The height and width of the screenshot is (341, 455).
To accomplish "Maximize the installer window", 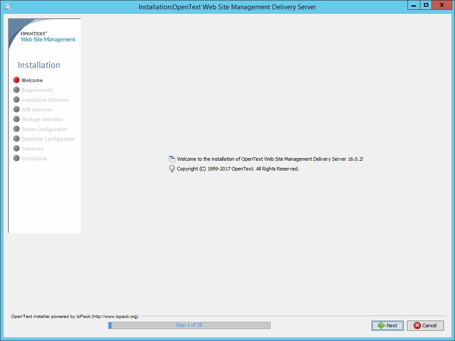I will pyautogui.click(x=426, y=5).
